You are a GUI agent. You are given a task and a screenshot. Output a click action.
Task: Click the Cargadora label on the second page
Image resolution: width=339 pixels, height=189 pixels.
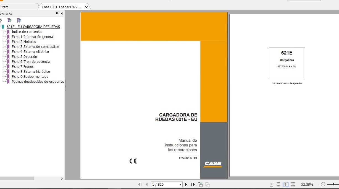click(x=287, y=60)
